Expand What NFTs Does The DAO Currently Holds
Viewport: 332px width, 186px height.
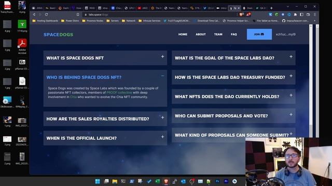point(233,97)
